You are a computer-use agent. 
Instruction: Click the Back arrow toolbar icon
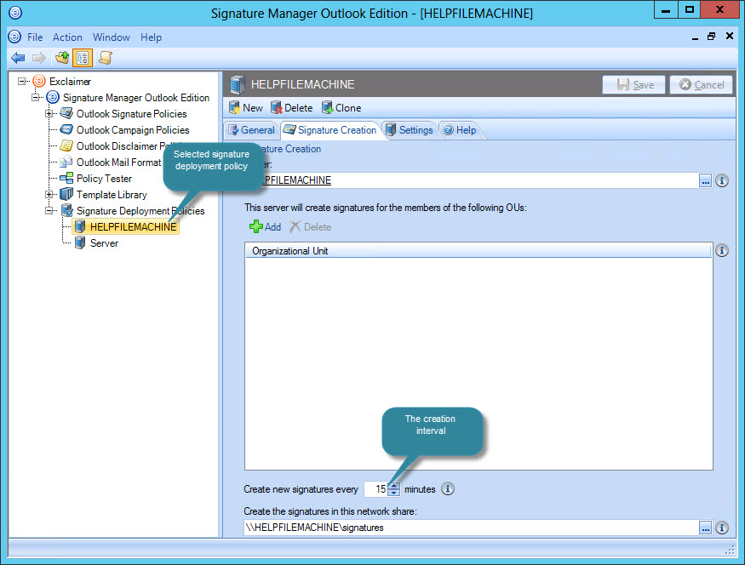click(18, 58)
